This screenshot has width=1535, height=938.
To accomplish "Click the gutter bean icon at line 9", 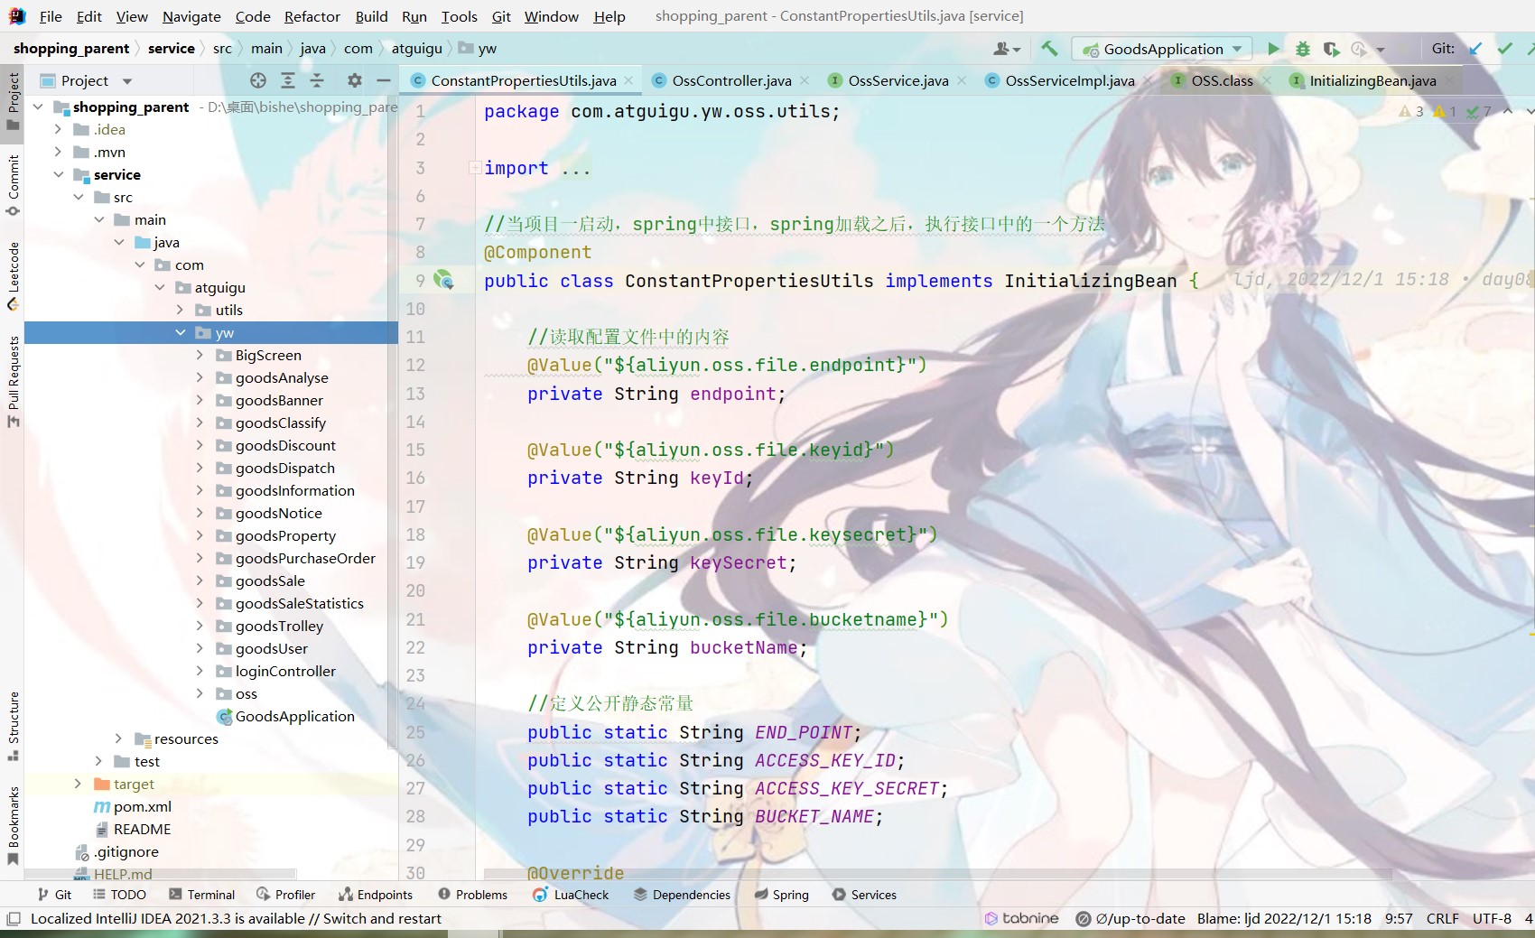I will (x=443, y=280).
